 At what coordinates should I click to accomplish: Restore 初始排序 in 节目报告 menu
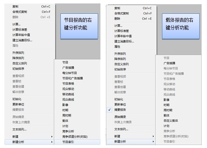click(x=18, y=68)
